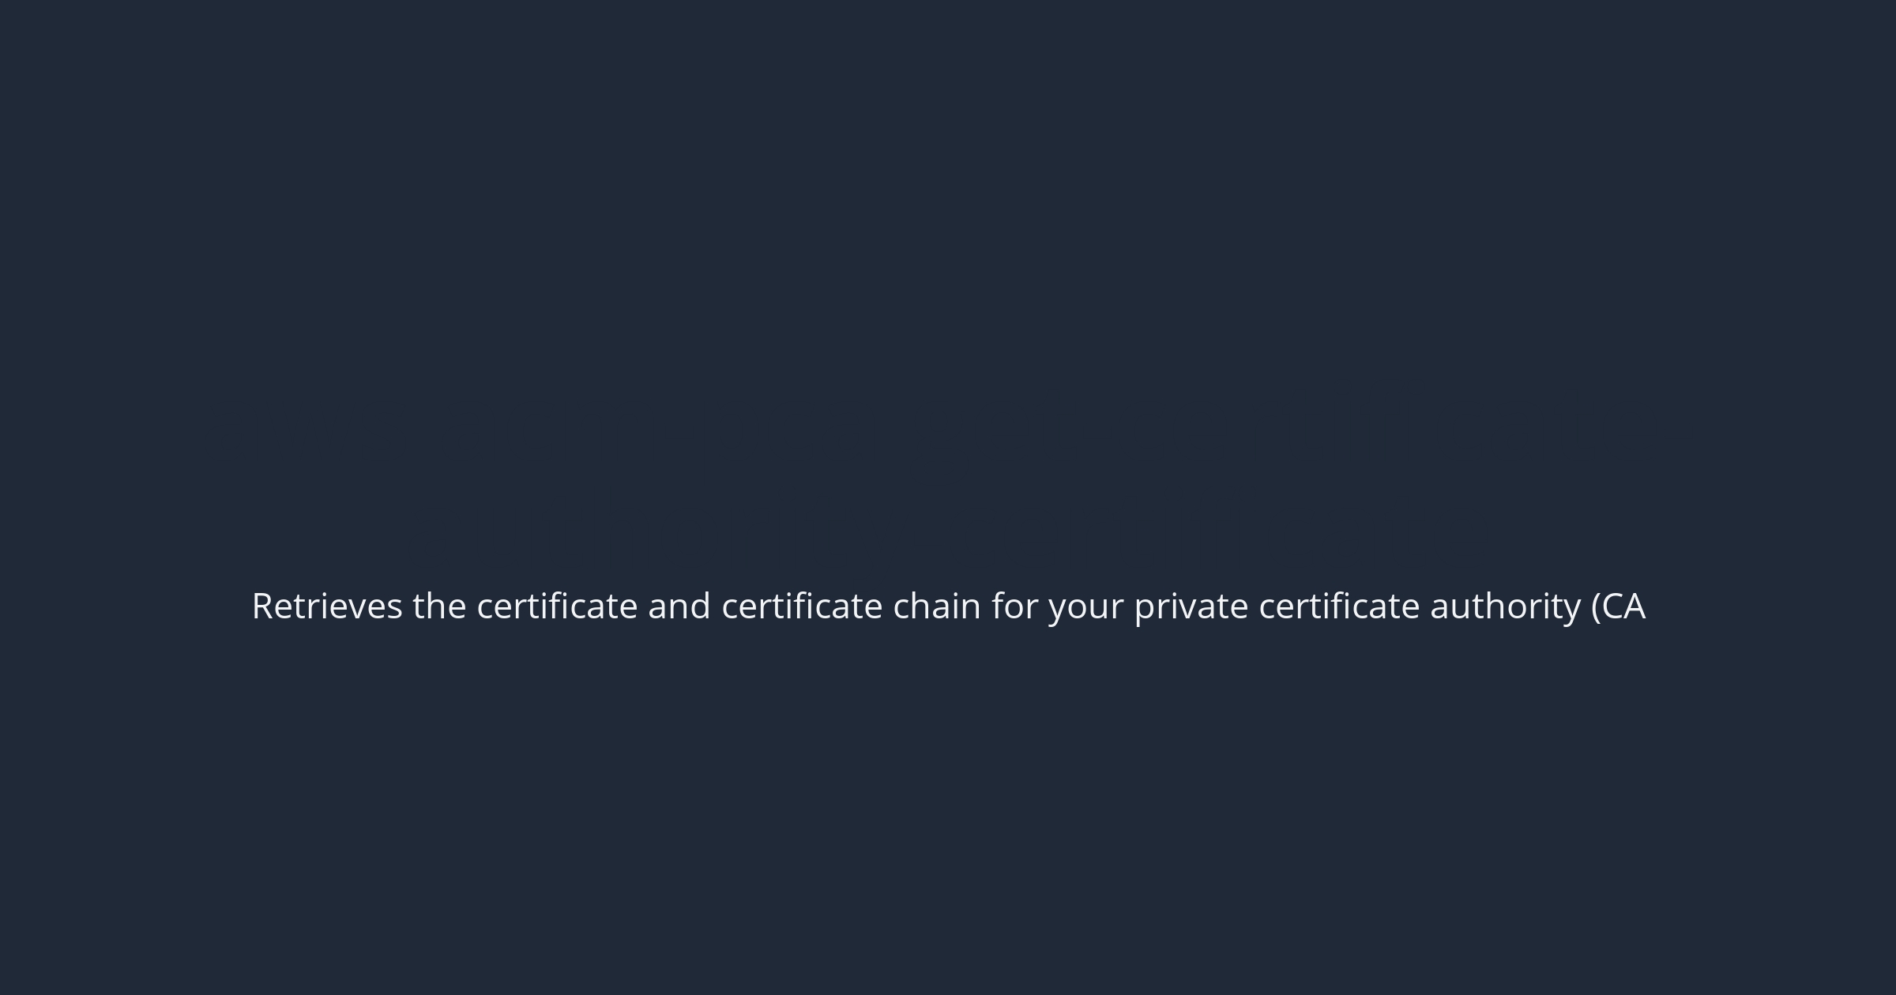The height and width of the screenshot is (995, 1896).
Task: Click empty dark background below the sentence
Action: coord(948,829)
